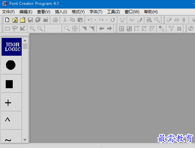Open the 窗口(W) menu
The width and height of the screenshot is (195, 148).
click(x=132, y=12)
